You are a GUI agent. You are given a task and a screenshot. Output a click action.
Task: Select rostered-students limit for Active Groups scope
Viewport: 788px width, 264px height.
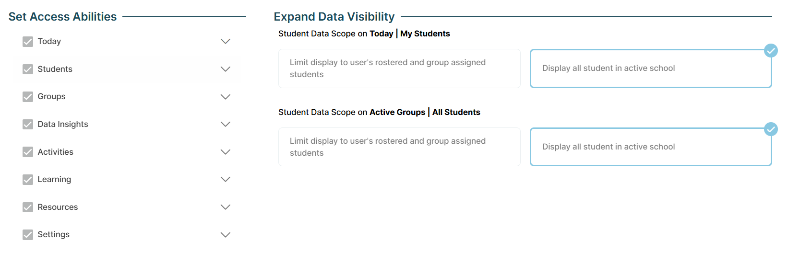399,147
